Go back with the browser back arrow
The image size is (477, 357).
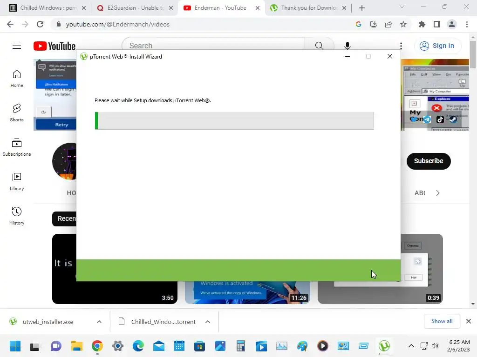tap(10, 24)
